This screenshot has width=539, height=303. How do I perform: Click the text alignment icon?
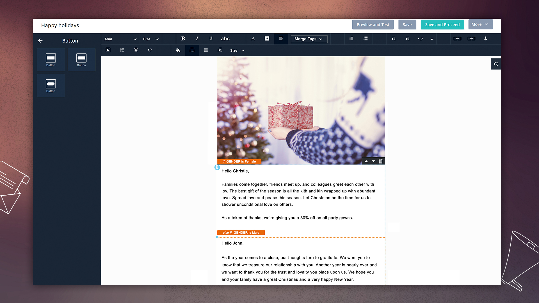(x=281, y=39)
